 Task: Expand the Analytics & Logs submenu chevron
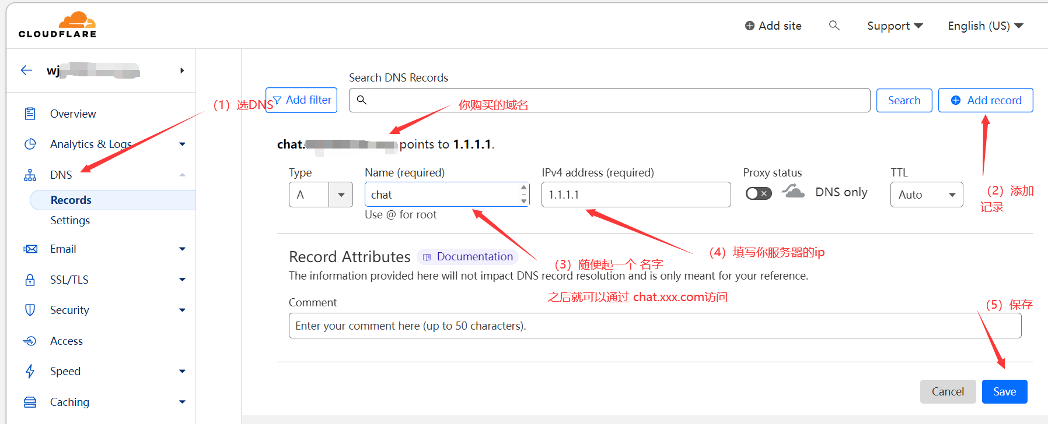tap(182, 144)
